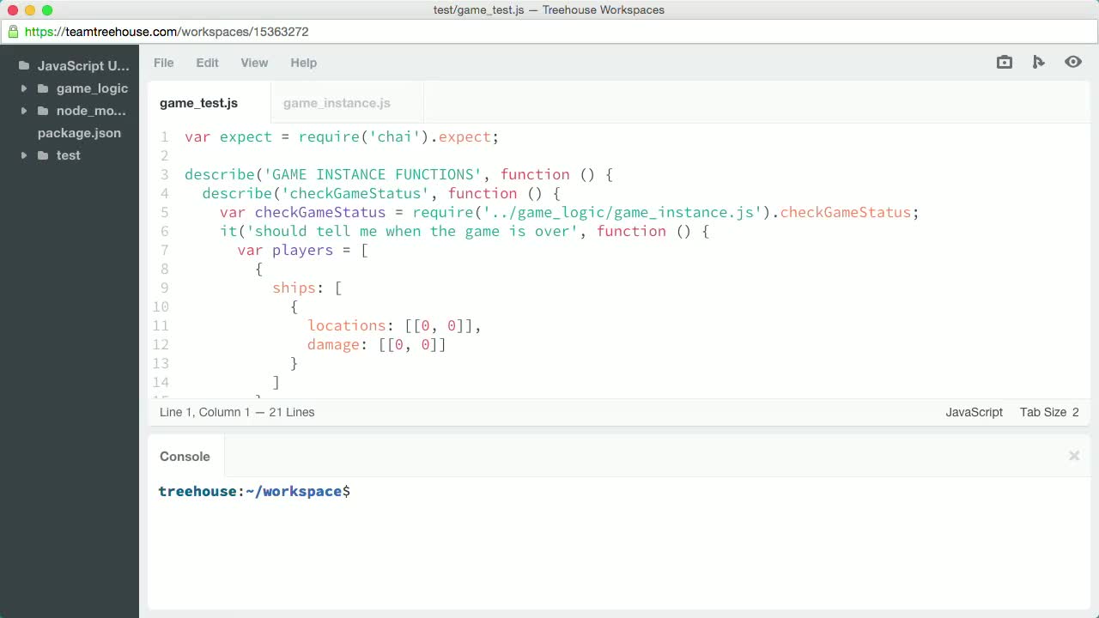
Task: Take a snapshot using the camera icon
Action: click(x=1004, y=62)
